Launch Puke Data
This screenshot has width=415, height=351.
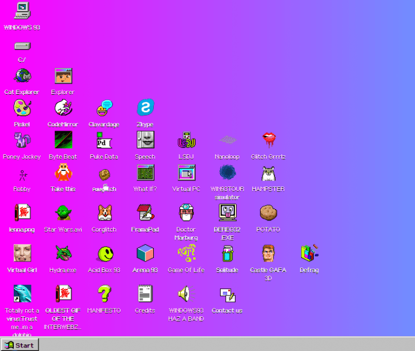(x=104, y=140)
